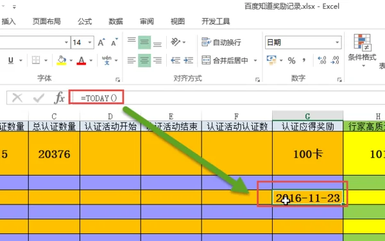Viewport: 385px width, 241px height.
Task: Click 合并后居中 merge and center
Action: [x=225, y=60]
